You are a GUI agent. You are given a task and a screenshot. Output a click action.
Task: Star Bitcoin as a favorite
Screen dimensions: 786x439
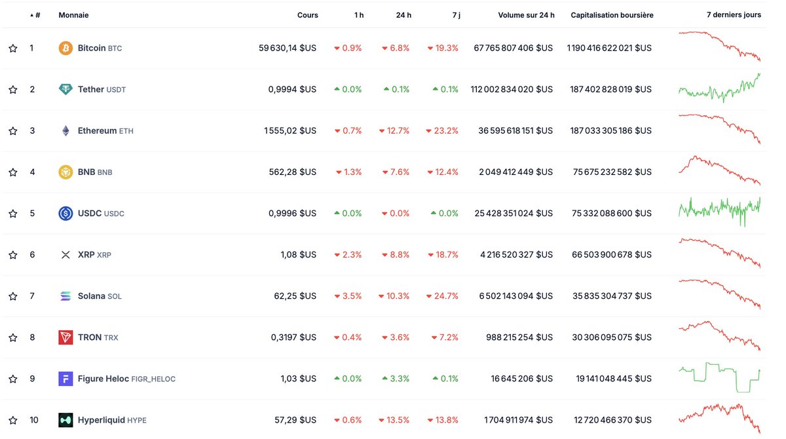click(12, 48)
